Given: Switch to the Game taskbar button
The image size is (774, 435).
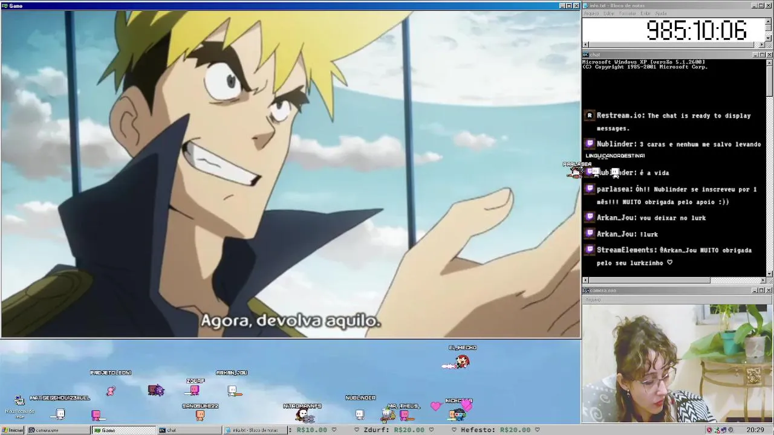Looking at the screenshot, I should pyautogui.click(x=124, y=430).
